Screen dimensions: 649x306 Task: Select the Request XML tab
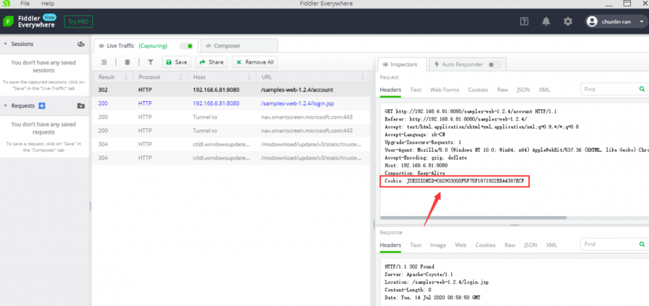pos(545,89)
